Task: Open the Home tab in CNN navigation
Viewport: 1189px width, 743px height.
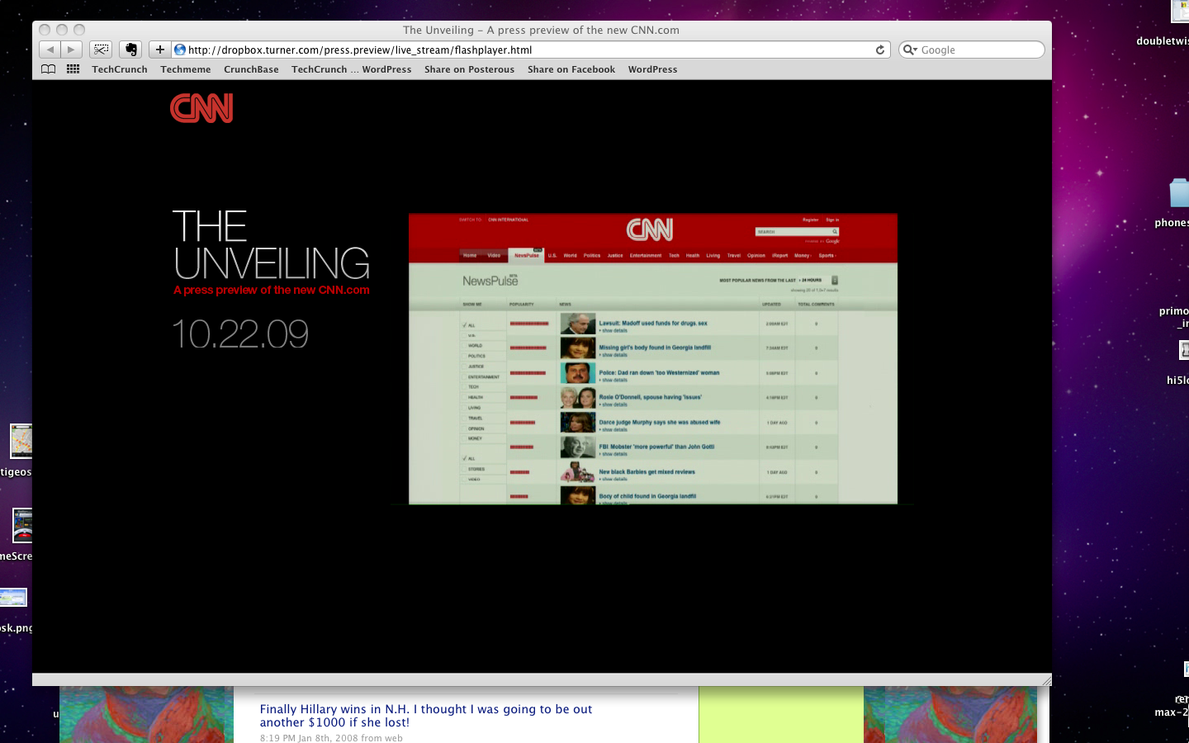Action: click(470, 256)
